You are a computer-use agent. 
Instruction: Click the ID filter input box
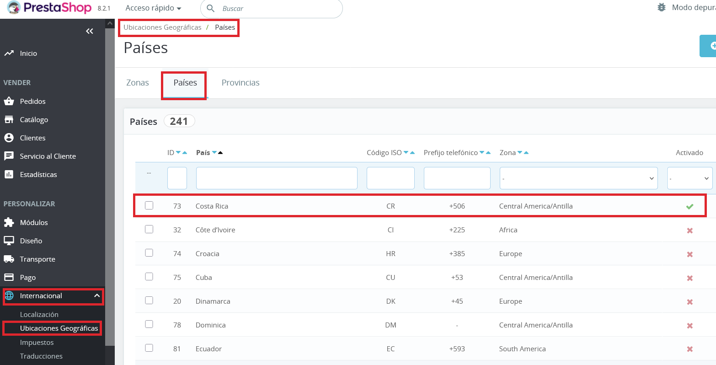tap(177, 178)
